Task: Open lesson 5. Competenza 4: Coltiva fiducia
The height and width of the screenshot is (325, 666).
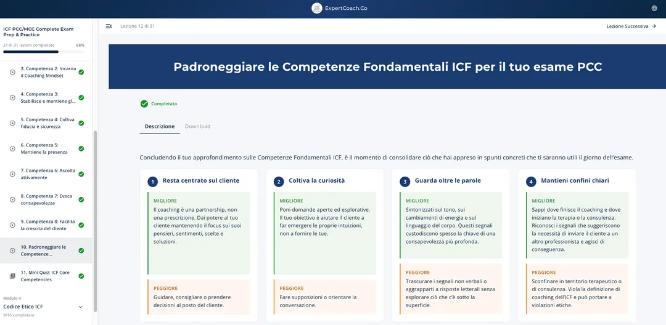Action: [x=46, y=123]
